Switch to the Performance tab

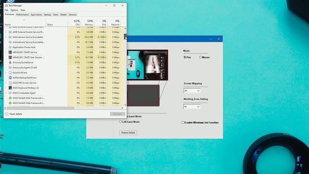[23, 14]
